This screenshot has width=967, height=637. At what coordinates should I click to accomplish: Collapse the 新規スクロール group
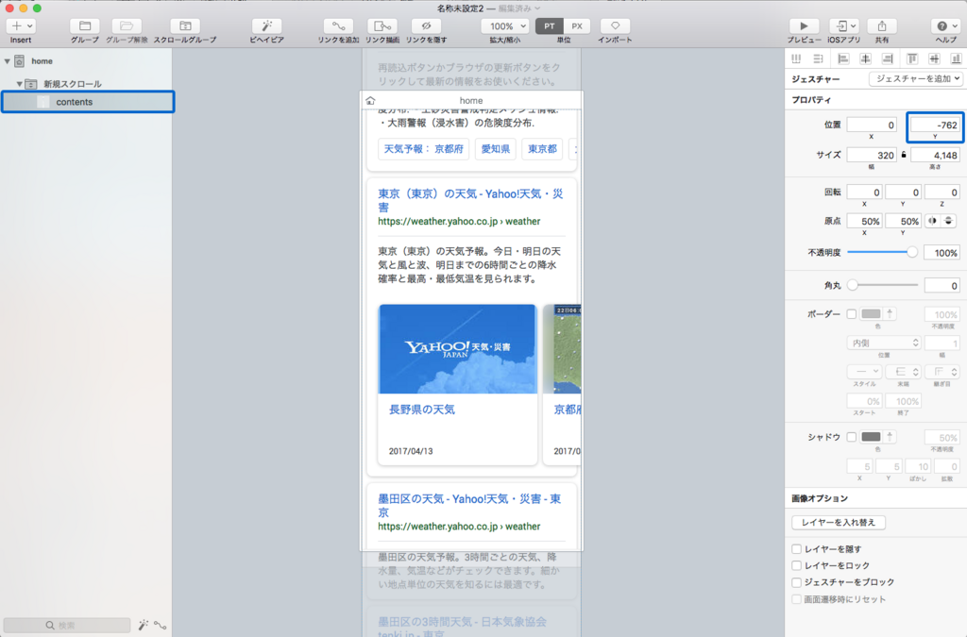click(x=19, y=84)
